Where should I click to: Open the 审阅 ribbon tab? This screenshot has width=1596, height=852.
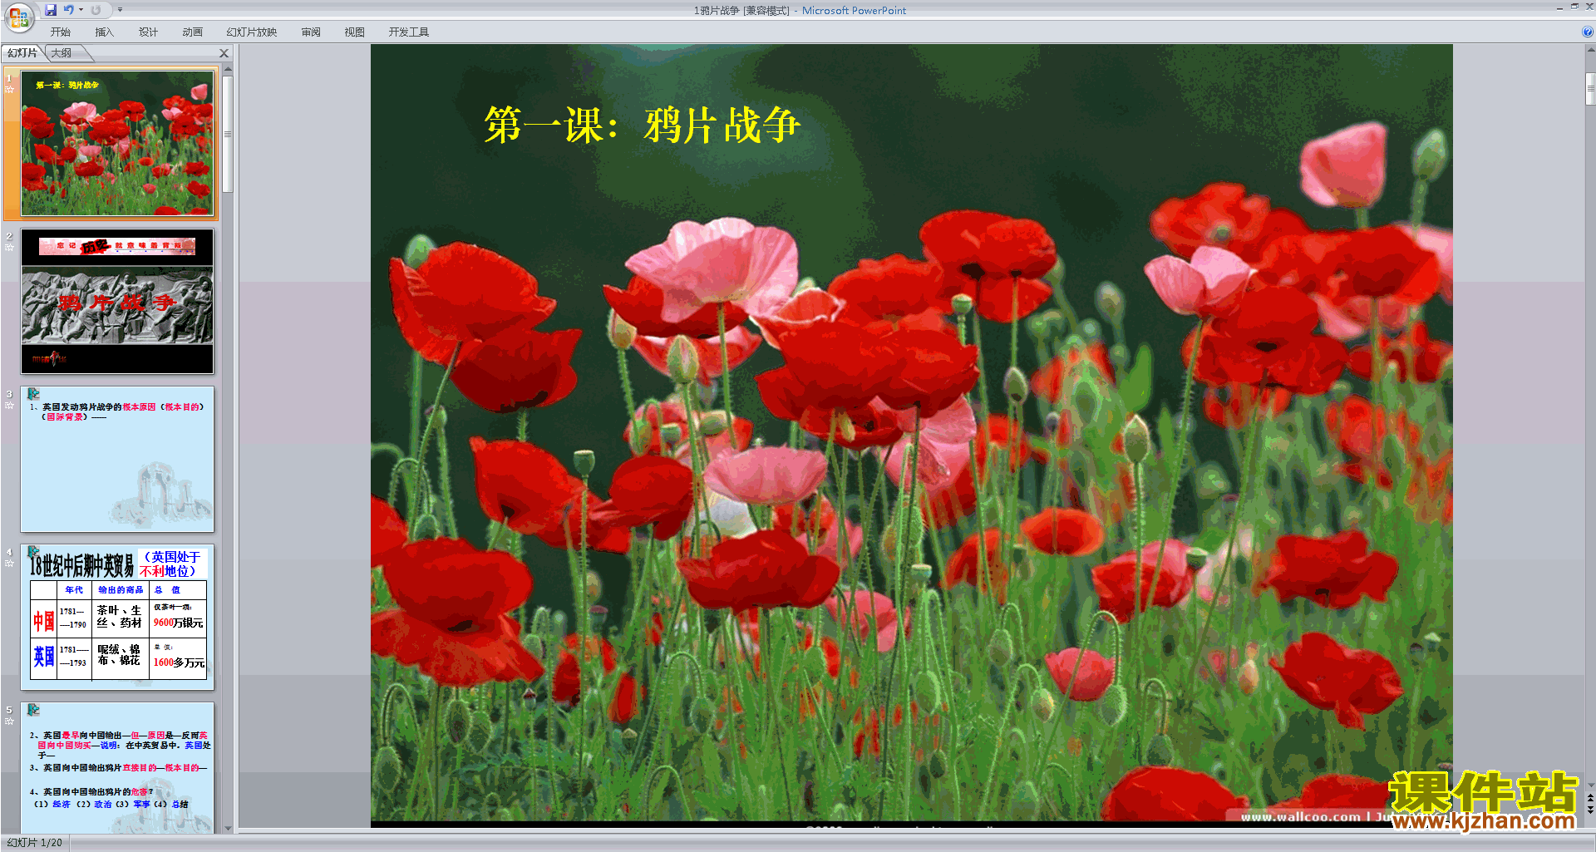311,32
